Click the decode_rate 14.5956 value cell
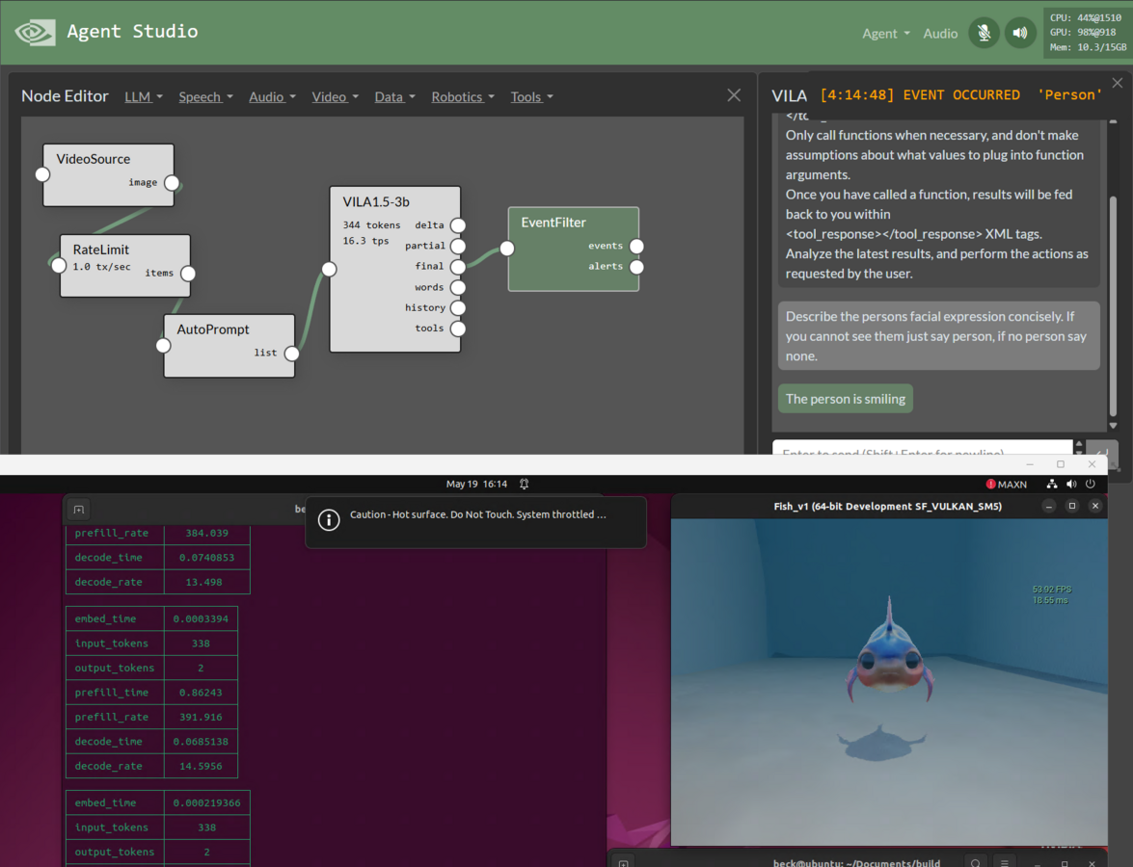Image resolution: width=1133 pixels, height=867 pixels. click(x=201, y=766)
